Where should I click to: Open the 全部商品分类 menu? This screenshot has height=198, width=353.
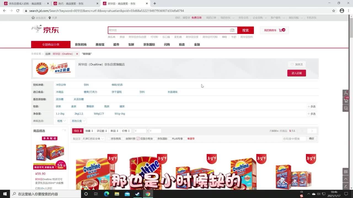click(51, 45)
